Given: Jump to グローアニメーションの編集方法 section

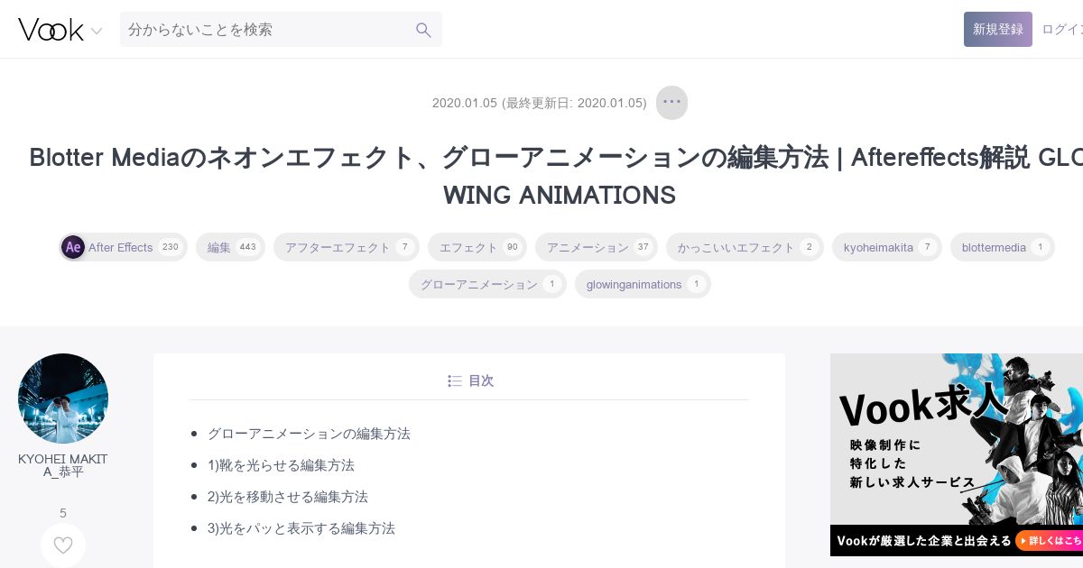Looking at the screenshot, I should pos(309,434).
